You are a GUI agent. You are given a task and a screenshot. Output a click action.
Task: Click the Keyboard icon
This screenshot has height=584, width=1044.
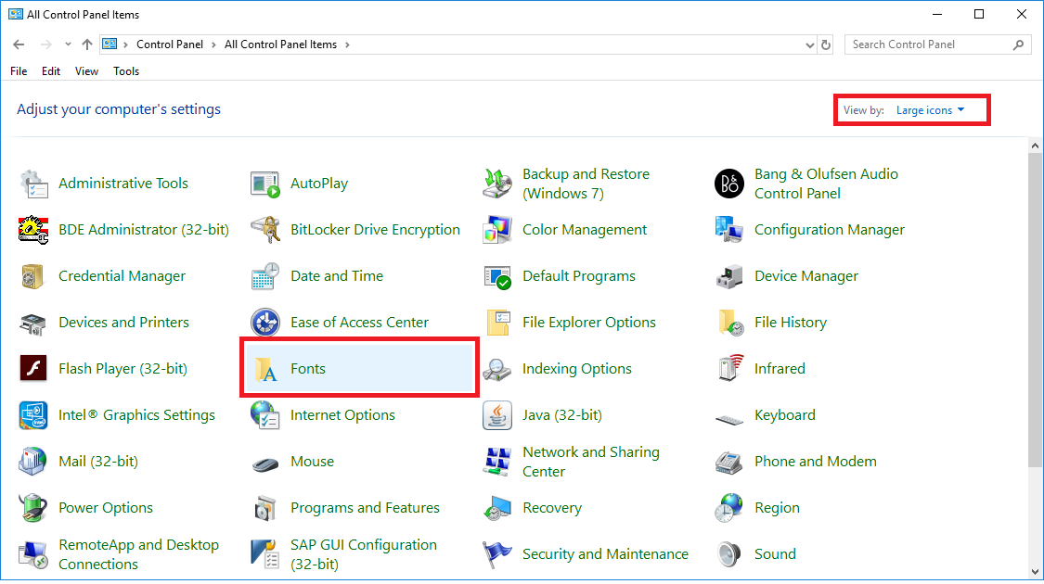pyautogui.click(x=729, y=419)
